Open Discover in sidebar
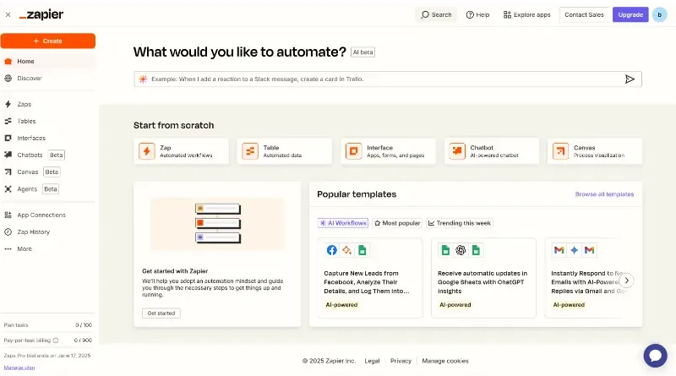The height and width of the screenshot is (376, 676). [x=48, y=78]
